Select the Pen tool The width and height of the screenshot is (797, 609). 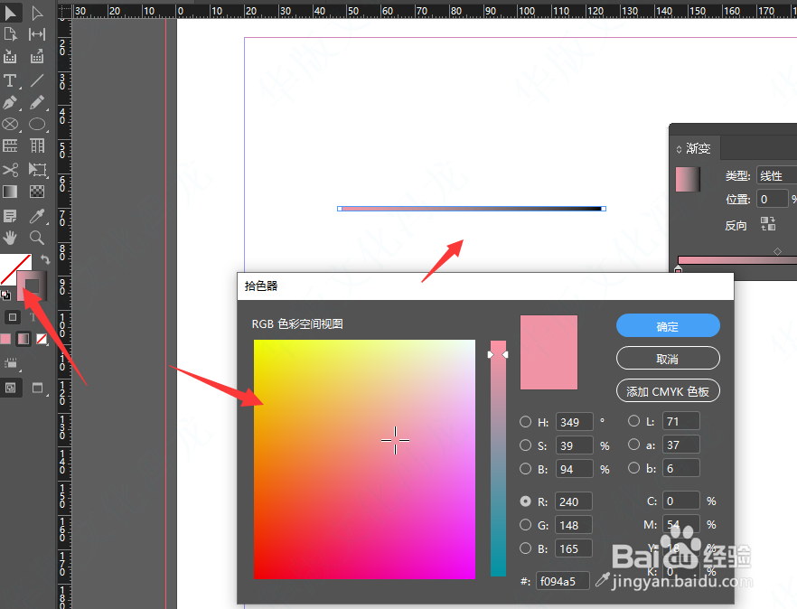pyautogui.click(x=10, y=103)
